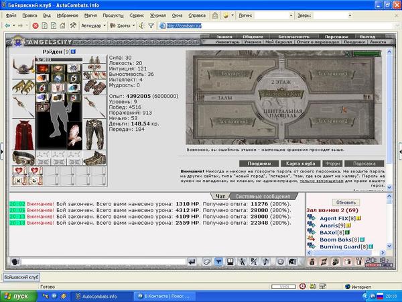The image size is (402, 302).
Task: Open the Файл menu
Action: 11,15
